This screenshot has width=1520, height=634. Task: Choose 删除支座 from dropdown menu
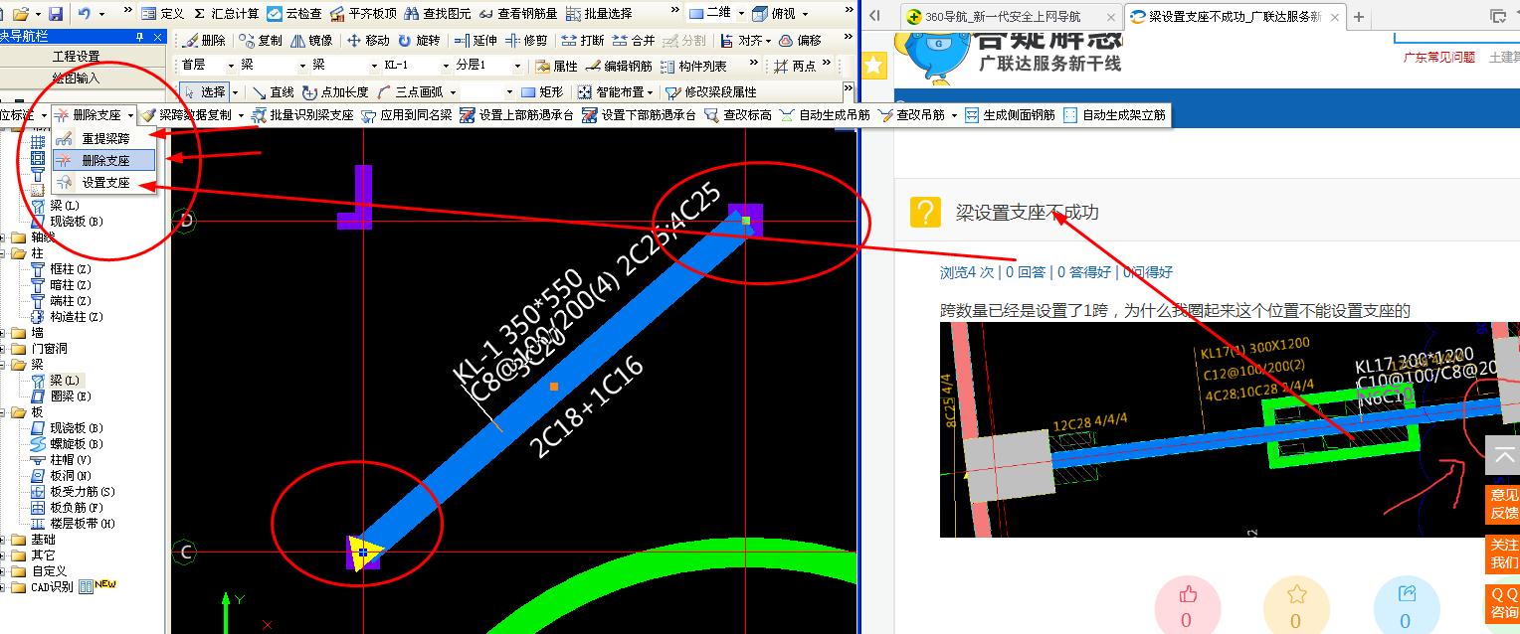tap(104, 160)
